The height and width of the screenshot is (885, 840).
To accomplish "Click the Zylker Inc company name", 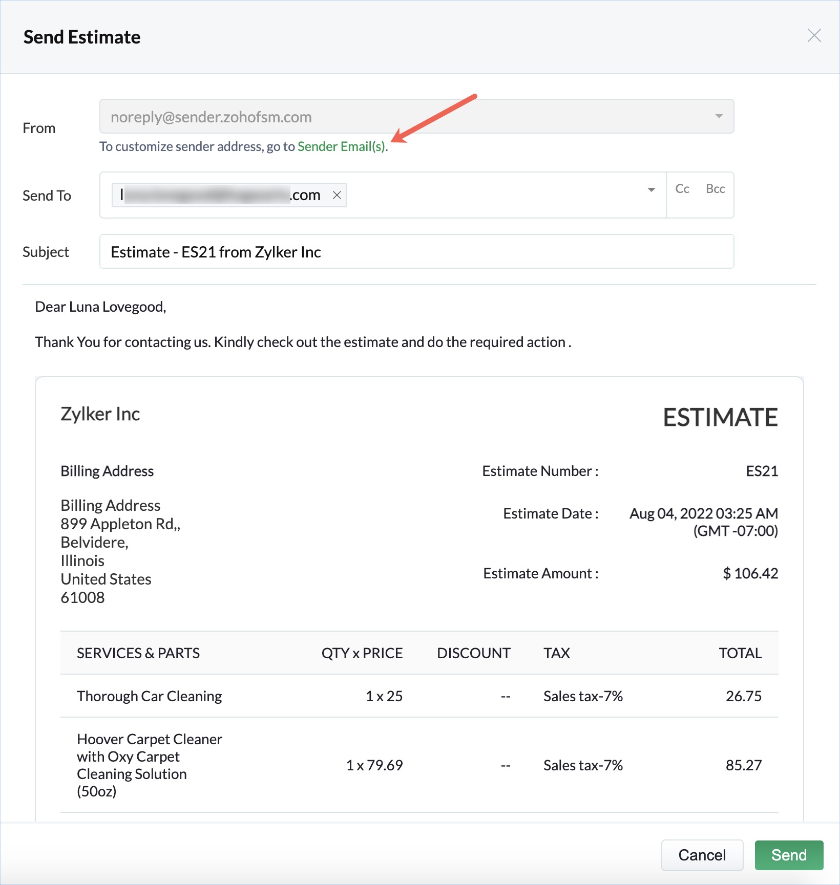I will (x=100, y=414).
